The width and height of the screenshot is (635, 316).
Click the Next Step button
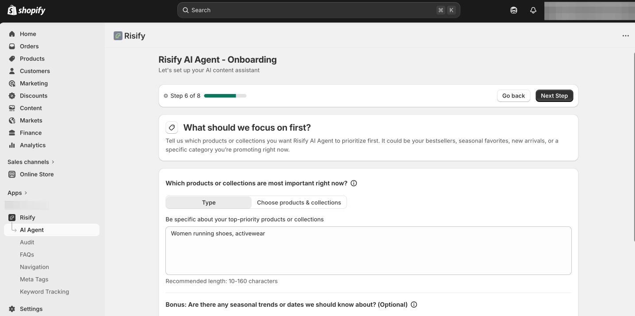point(554,96)
